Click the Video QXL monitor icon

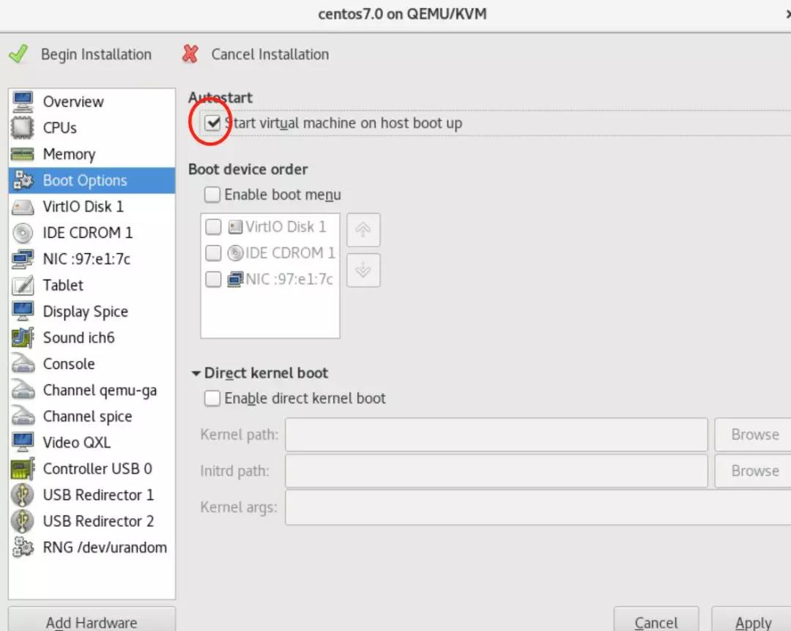pyautogui.click(x=23, y=442)
